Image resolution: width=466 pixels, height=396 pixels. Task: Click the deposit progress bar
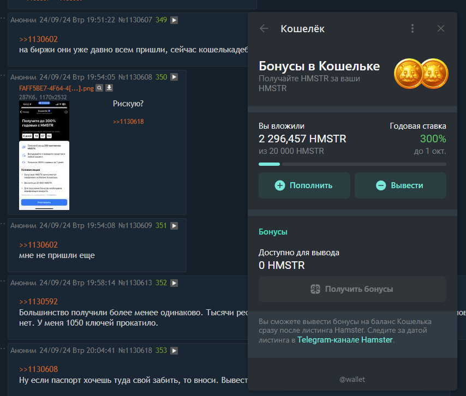352,164
